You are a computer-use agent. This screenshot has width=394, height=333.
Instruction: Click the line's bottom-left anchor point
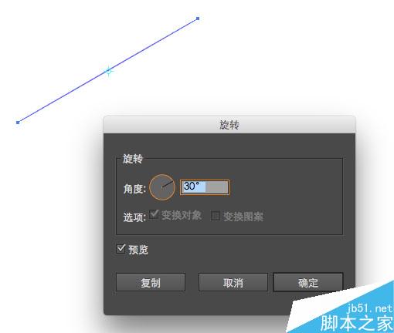[x=18, y=123]
